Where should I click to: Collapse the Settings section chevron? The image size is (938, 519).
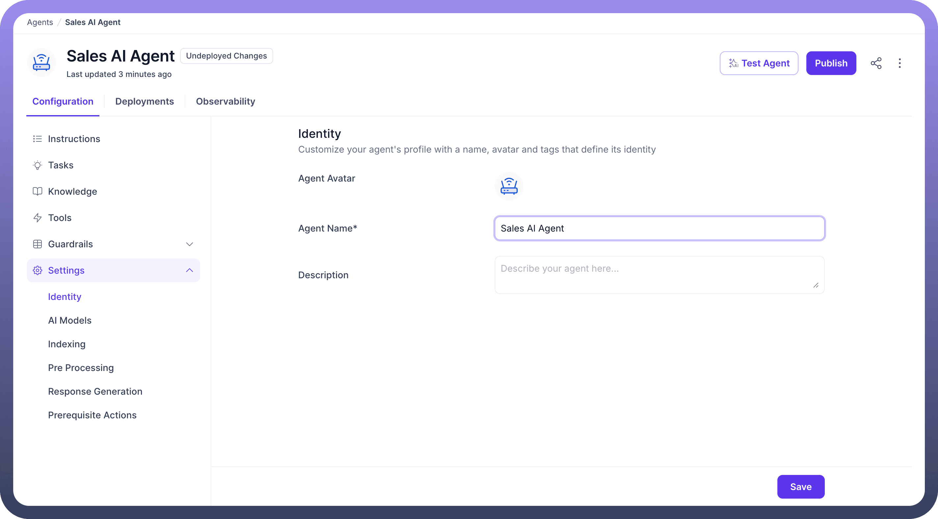tap(189, 270)
